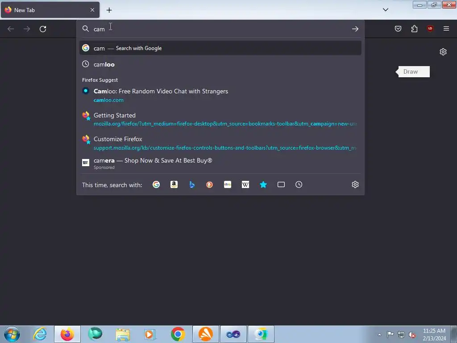Search this time with DuckDuckGo icon
Image resolution: width=457 pixels, height=343 pixels.
[210, 184]
